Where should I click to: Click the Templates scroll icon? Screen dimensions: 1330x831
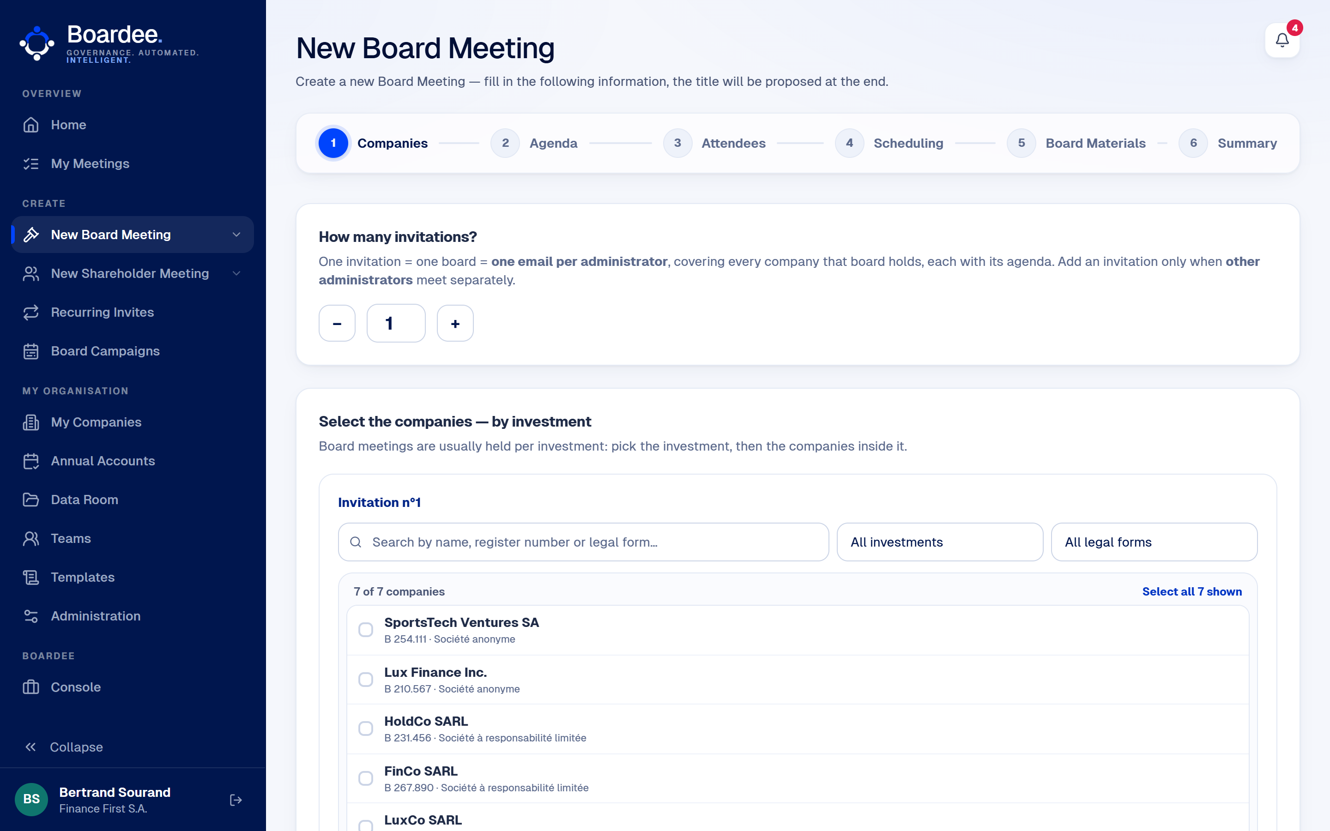31,577
